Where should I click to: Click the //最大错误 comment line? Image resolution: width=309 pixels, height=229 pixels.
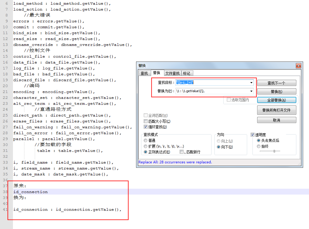37,15
